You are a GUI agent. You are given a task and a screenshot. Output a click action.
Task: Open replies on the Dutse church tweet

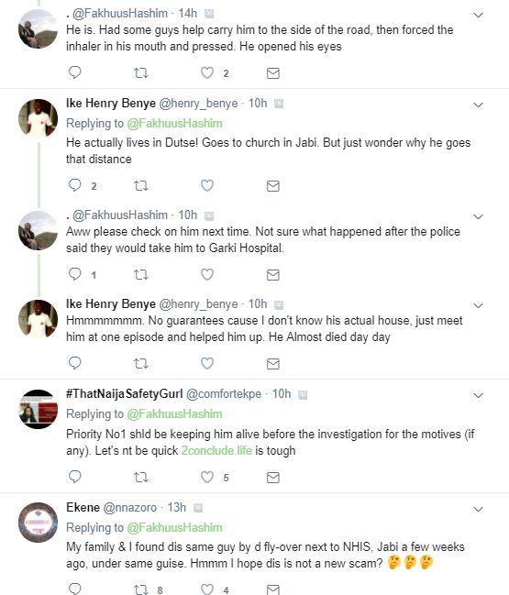pos(75,185)
